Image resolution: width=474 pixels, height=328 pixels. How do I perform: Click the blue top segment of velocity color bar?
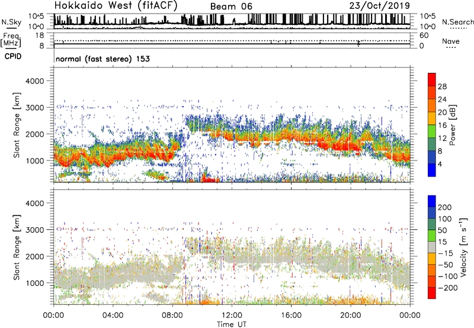pos(432,201)
